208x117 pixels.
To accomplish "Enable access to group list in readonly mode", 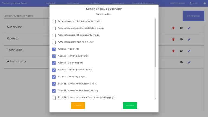I will pyautogui.click(x=54, y=21).
